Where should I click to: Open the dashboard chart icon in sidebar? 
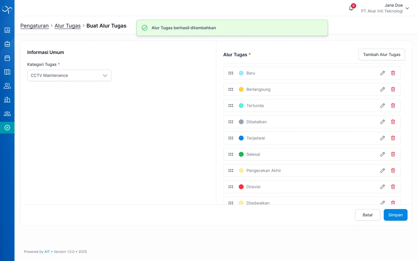point(7,30)
